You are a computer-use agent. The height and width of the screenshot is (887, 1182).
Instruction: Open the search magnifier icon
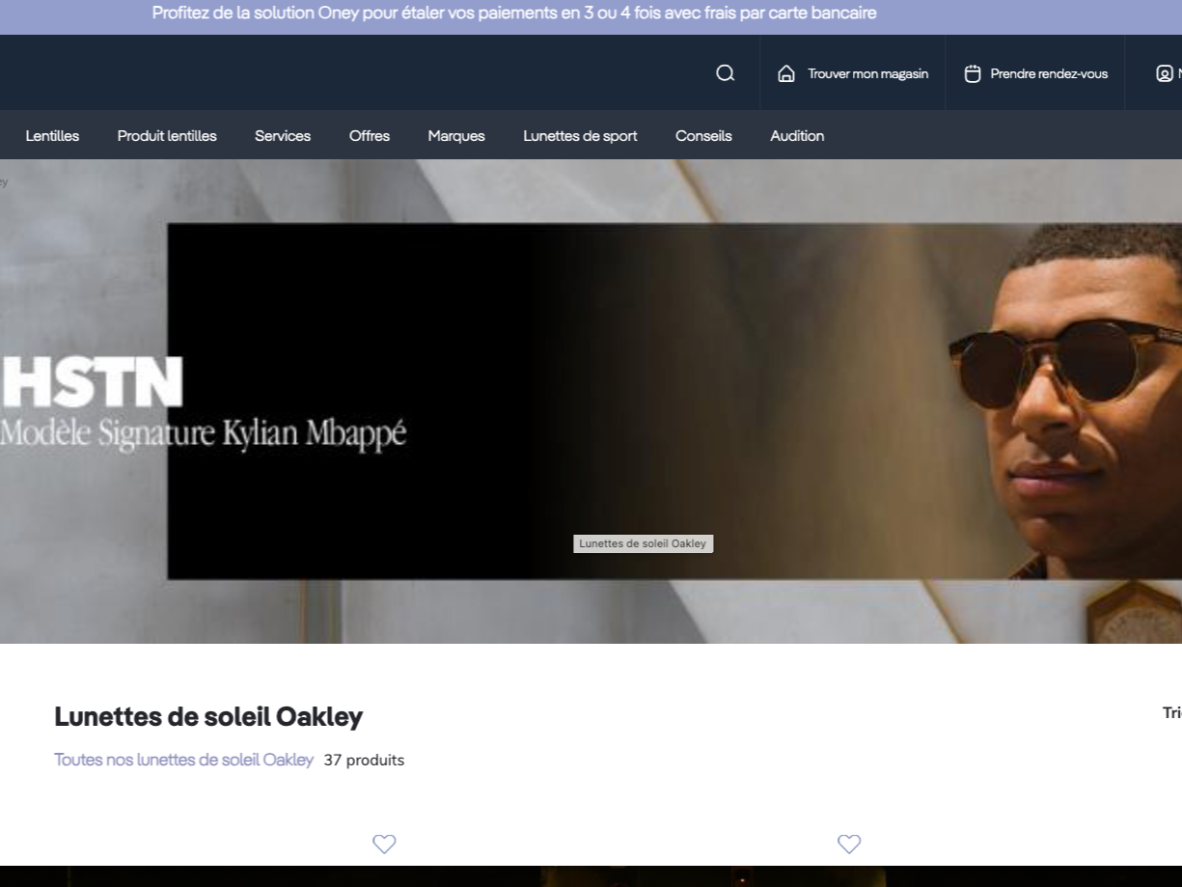click(726, 73)
